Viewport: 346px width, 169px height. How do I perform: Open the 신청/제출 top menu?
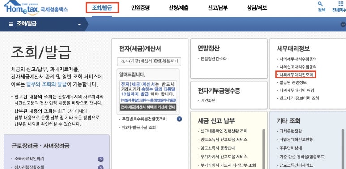(179, 8)
